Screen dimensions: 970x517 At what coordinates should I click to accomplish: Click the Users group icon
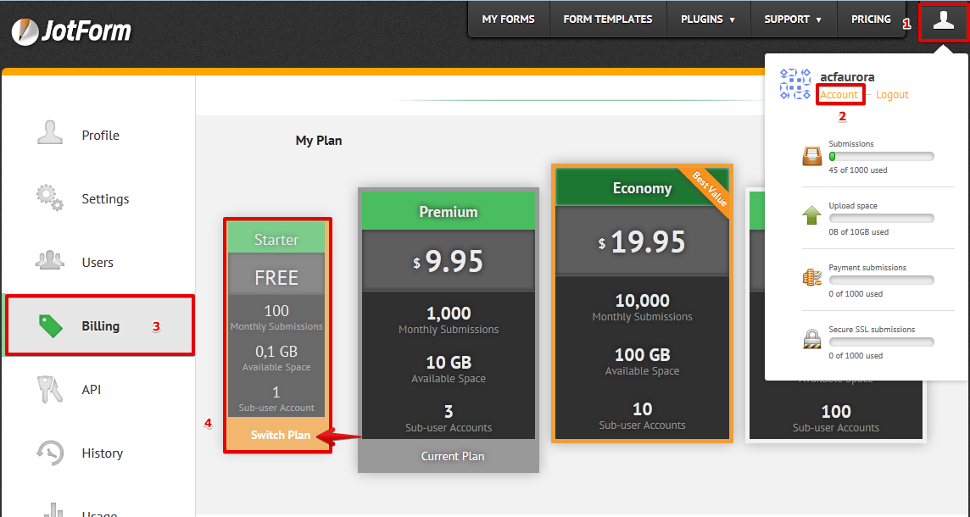49,260
